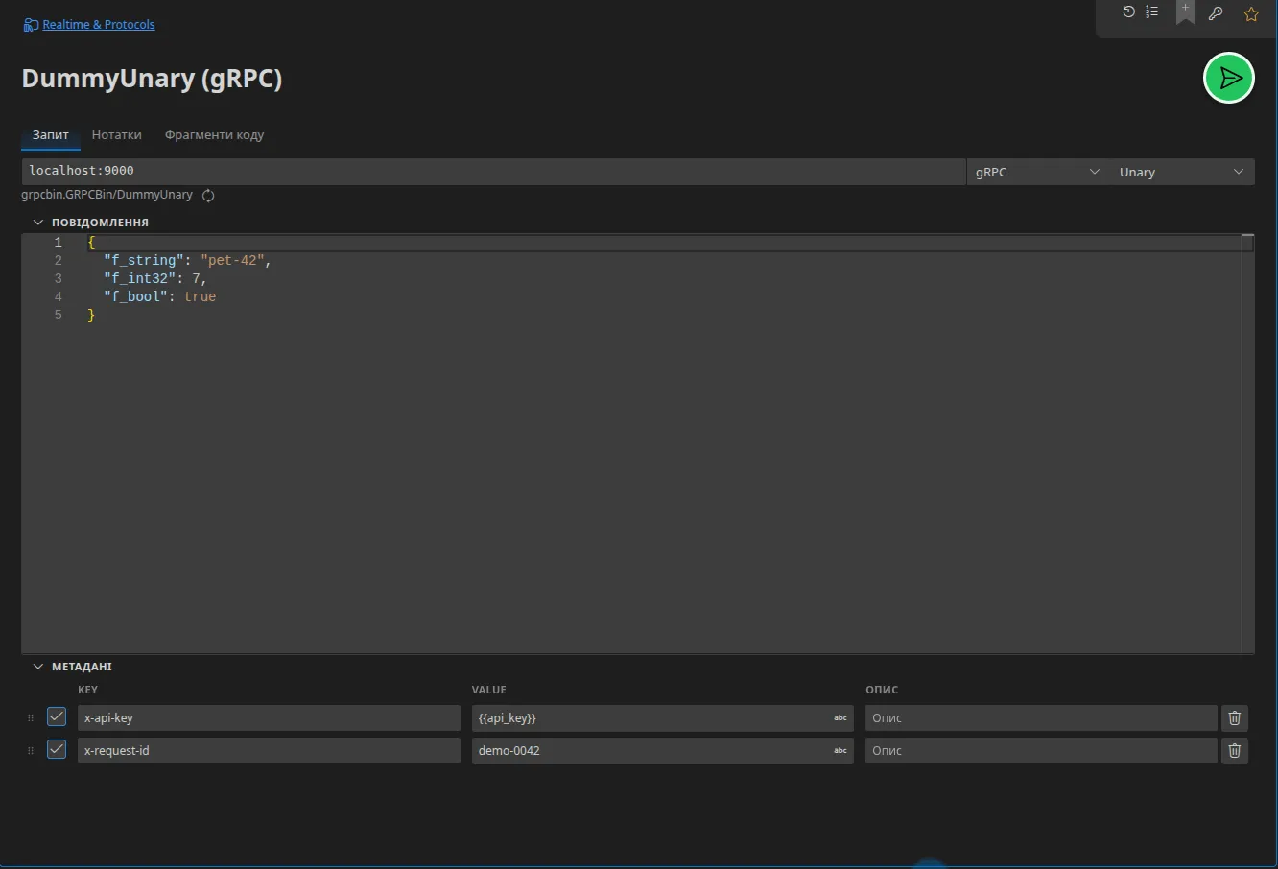Delete the x-api-key metadata row
1278x869 pixels.
click(1235, 717)
